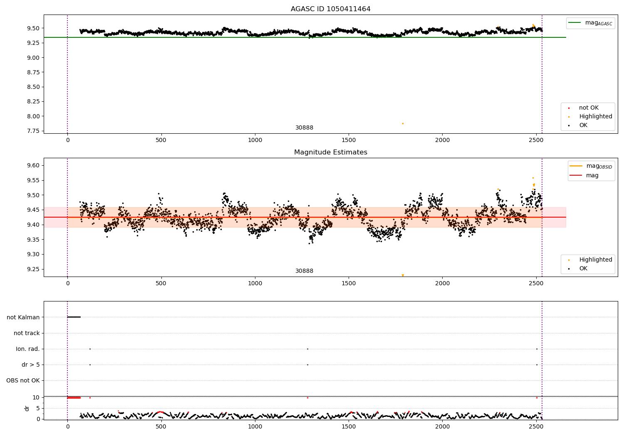Viewport: 624px width, 436px height.
Task: Click the red triangle marker near 120 in dr panel
Action: [90, 397]
